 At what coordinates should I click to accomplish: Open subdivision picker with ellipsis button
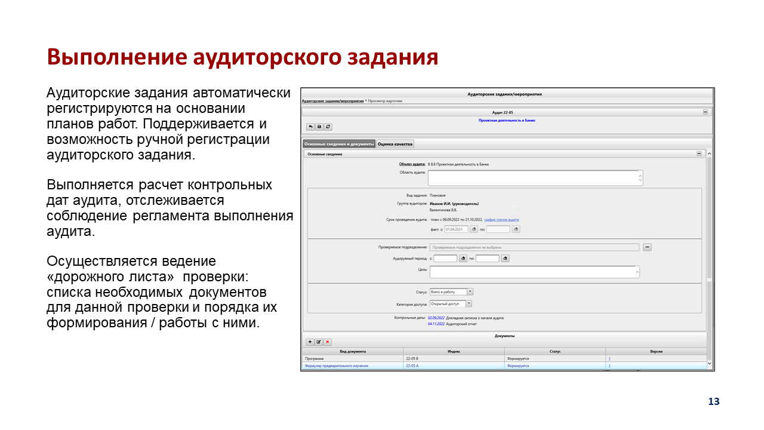point(647,247)
